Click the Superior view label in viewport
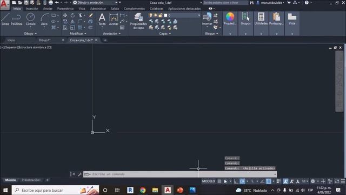Screen dimensions: 346x195 [11, 47]
